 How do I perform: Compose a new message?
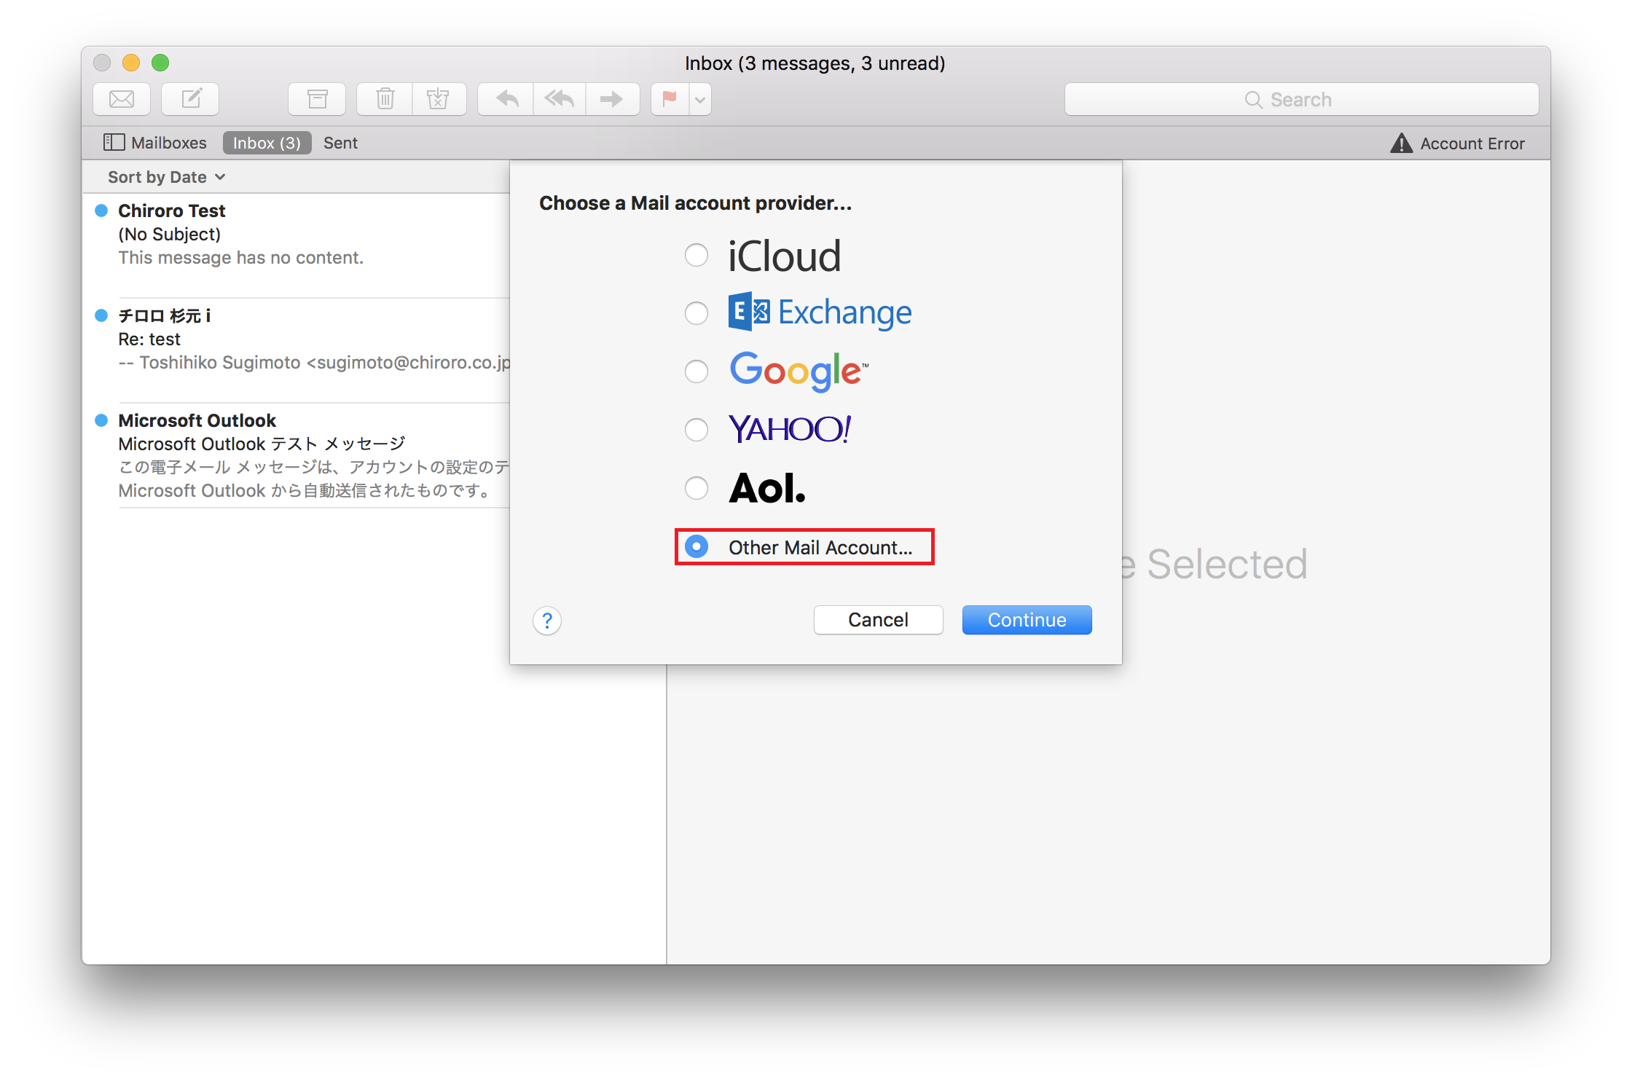click(x=190, y=99)
